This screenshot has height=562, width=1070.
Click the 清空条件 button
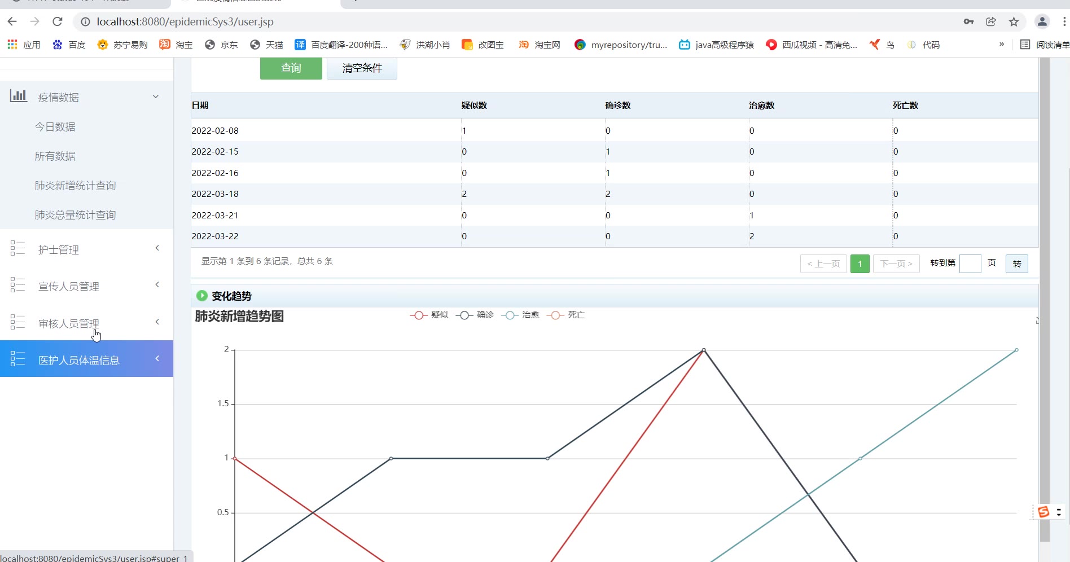[362, 68]
